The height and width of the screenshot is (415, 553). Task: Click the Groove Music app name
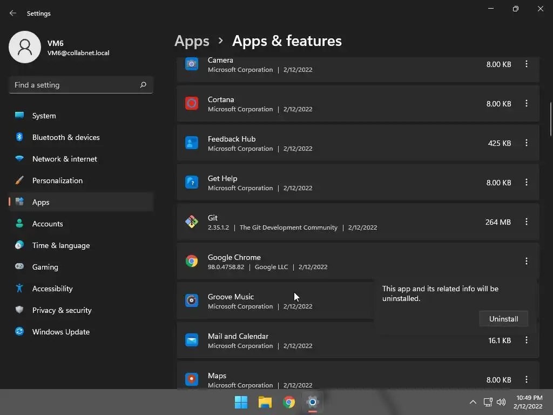coord(231,297)
